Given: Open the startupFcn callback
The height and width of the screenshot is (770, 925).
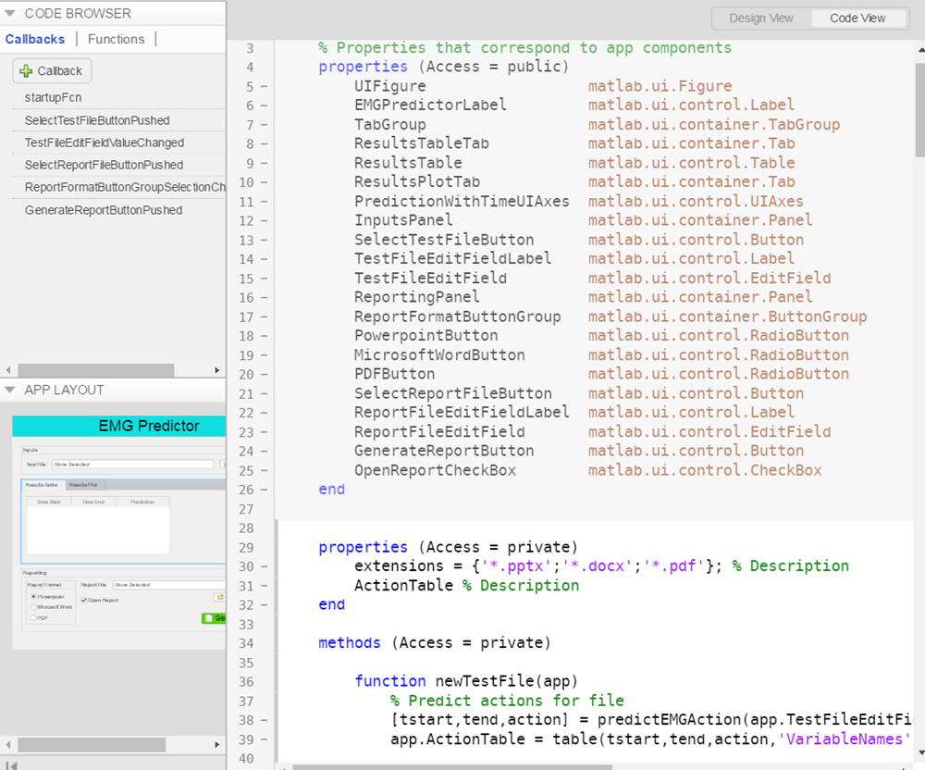Looking at the screenshot, I should [55, 97].
